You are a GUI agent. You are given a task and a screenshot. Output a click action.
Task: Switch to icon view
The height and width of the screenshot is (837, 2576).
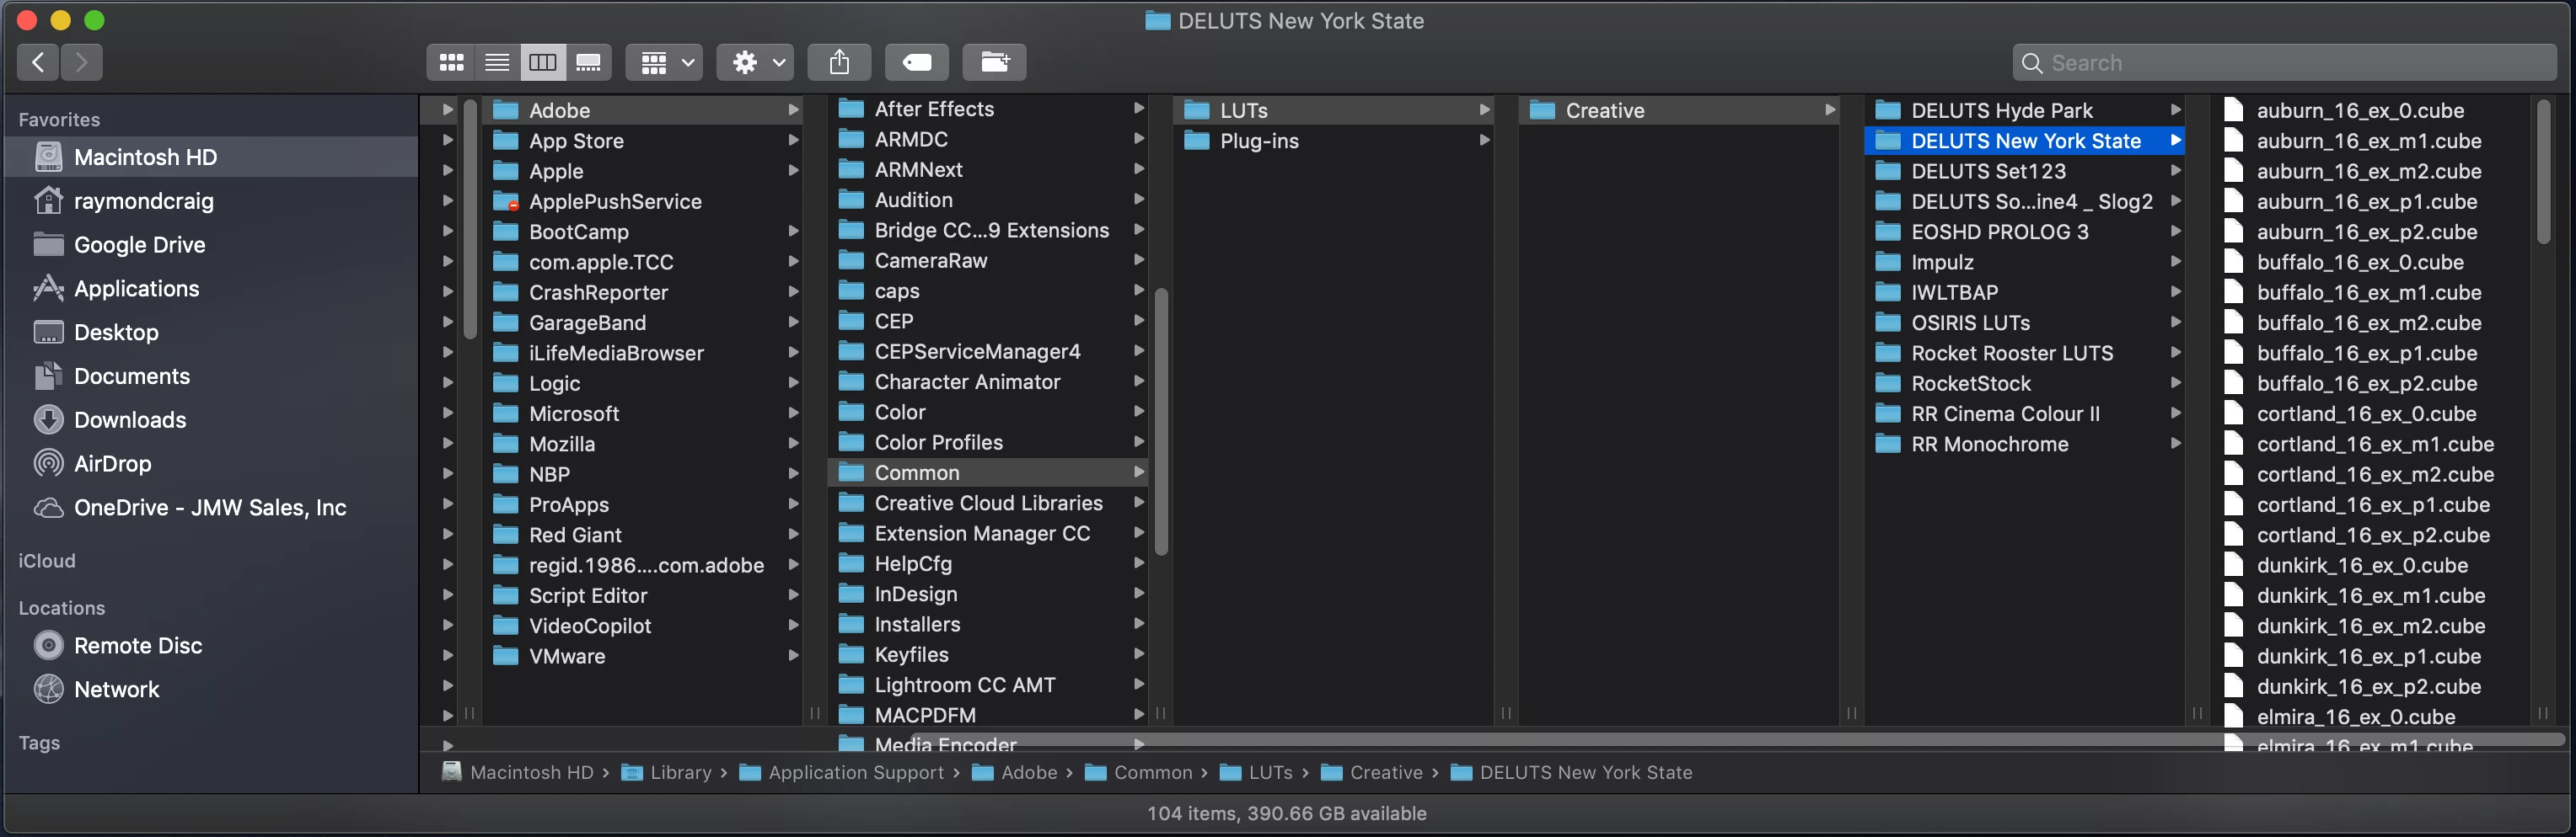[452, 62]
